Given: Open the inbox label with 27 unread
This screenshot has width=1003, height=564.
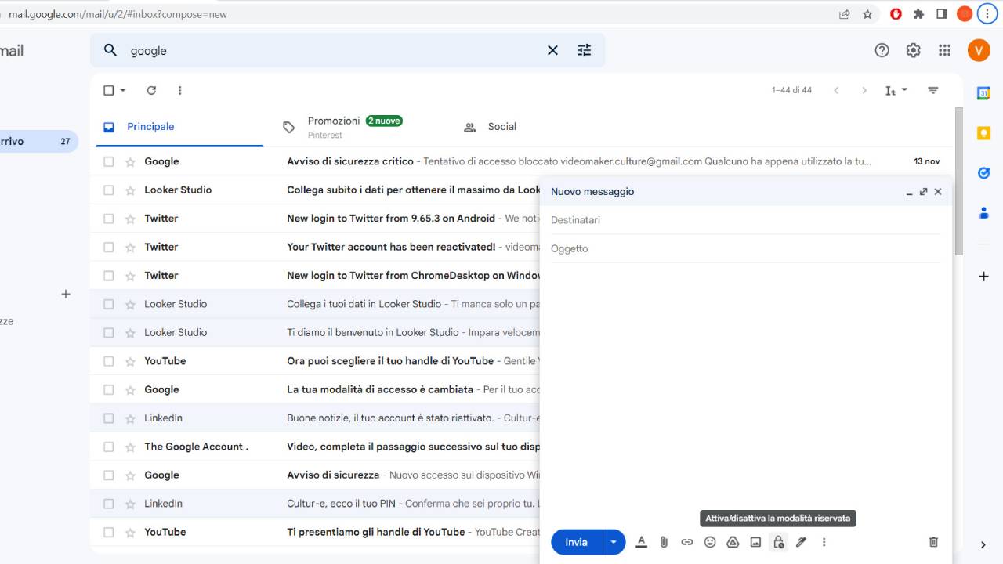Looking at the screenshot, I should point(38,142).
